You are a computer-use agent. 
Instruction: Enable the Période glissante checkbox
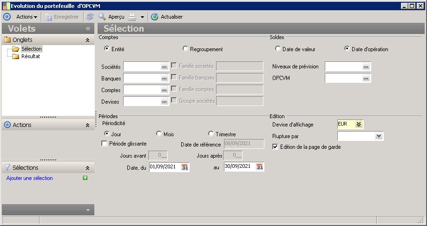[104, 143]
